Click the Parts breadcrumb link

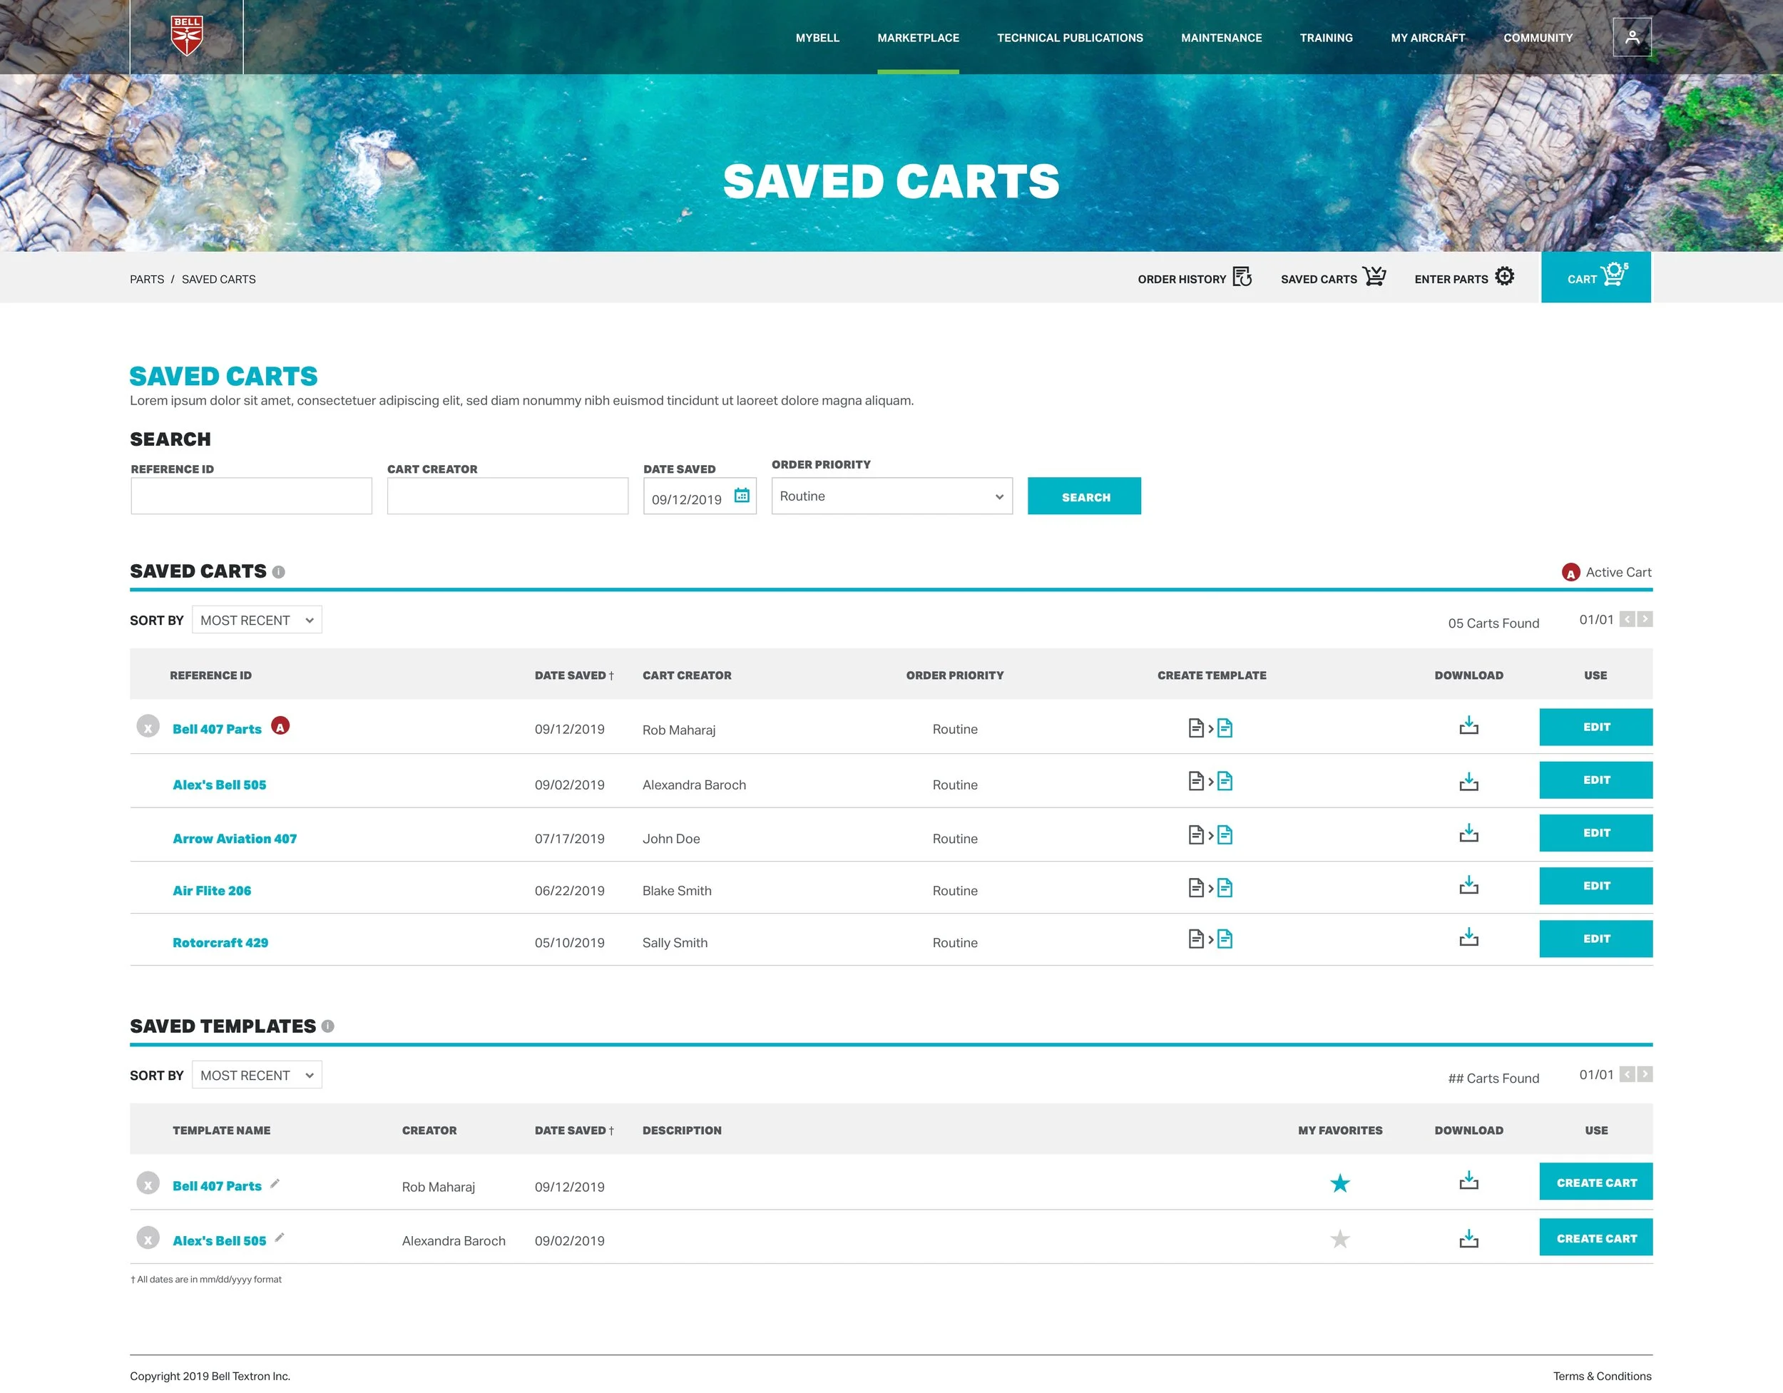147,280
